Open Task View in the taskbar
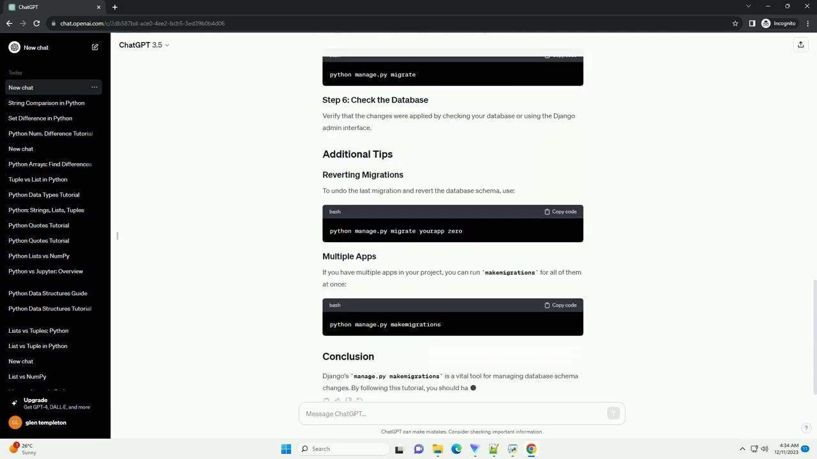 pyautogui.click(x=400, y=449)
